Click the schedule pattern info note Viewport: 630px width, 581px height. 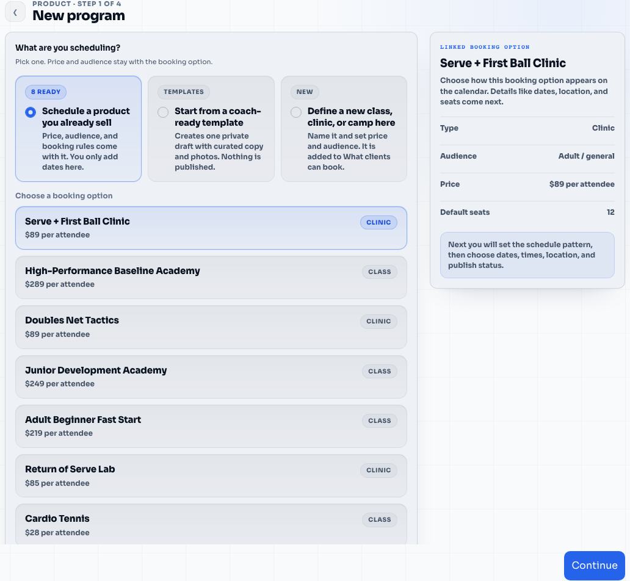click(527, 254)
